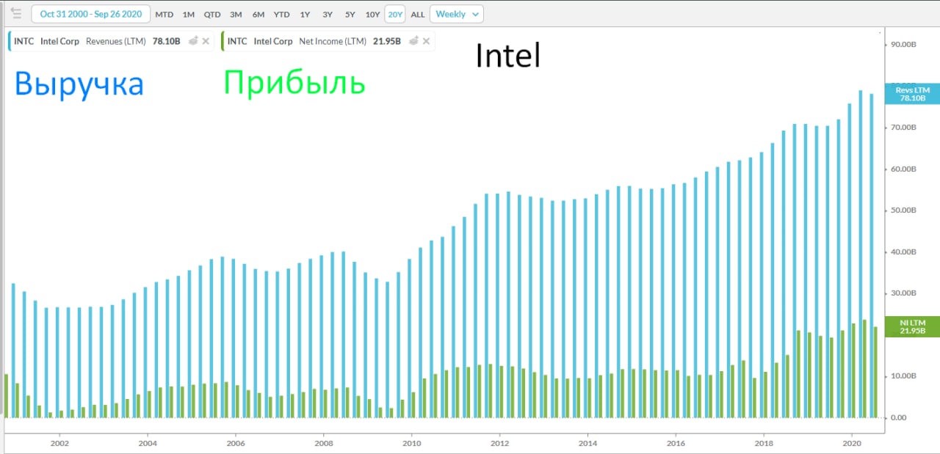Viewport: 940px width, 454px height.
Task: Select the 3M time range
Action: click(236, 14)
